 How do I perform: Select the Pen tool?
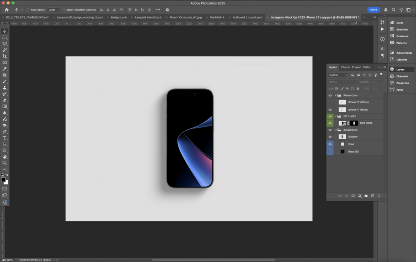pyautogui.click(x=5, y=131)
